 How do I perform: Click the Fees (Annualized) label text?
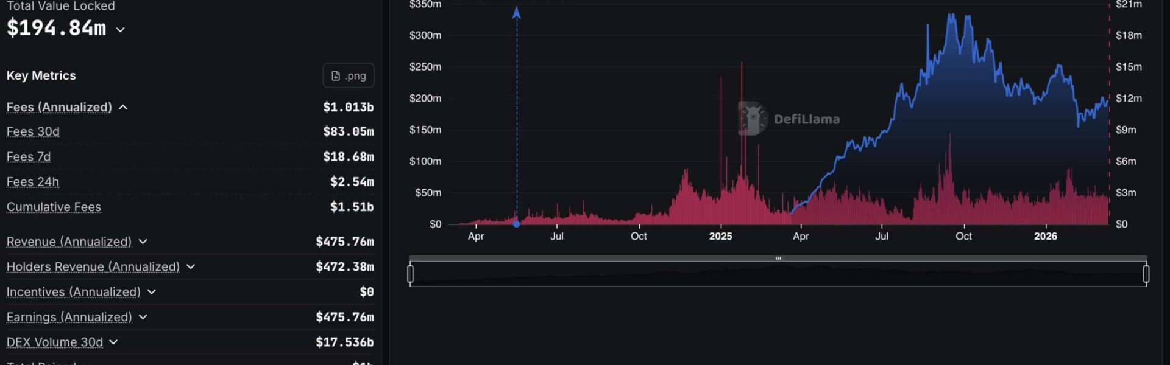point(59,108)
